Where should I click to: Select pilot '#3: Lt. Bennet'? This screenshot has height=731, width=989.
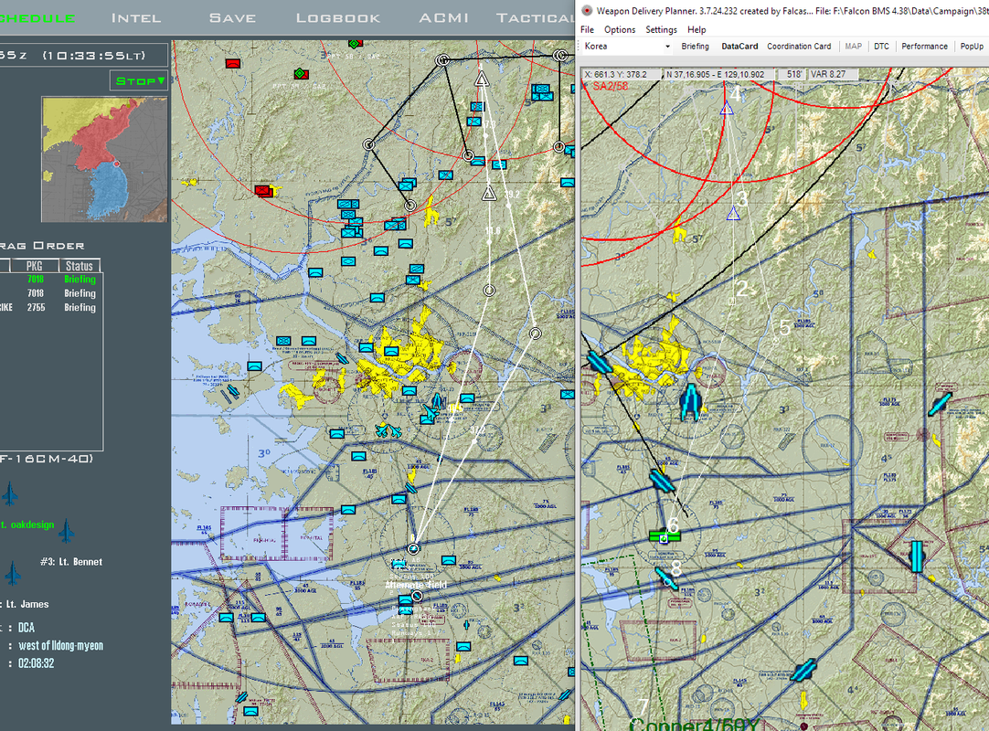pos(71,562)
